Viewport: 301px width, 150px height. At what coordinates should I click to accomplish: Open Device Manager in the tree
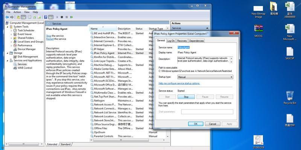tap(26, 49)
